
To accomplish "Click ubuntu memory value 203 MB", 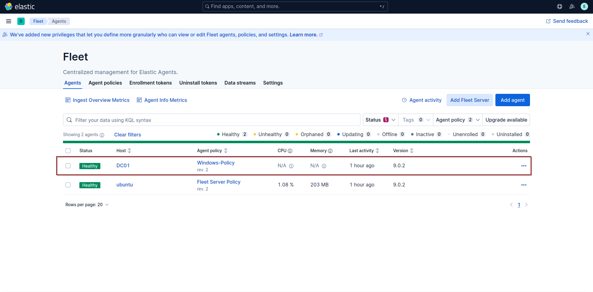I will click(319, 185).
